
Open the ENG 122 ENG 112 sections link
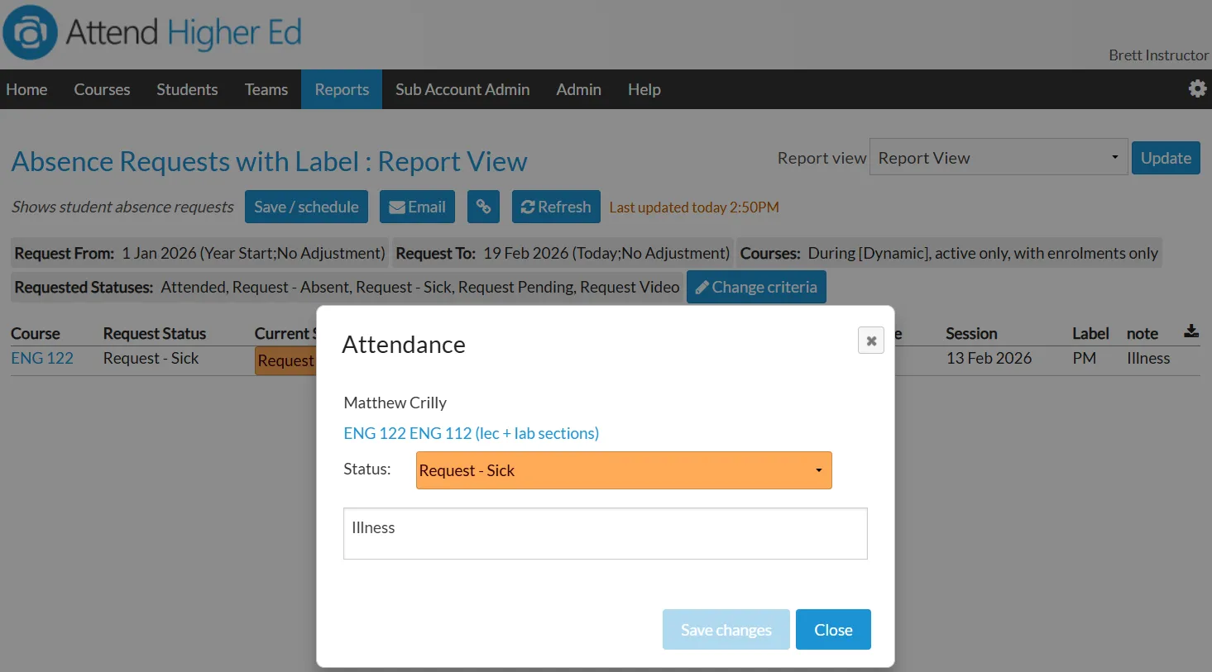[x=471, y=433]
